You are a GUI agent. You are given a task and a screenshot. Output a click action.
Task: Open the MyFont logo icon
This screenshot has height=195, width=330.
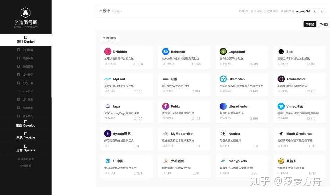(108, 79)
